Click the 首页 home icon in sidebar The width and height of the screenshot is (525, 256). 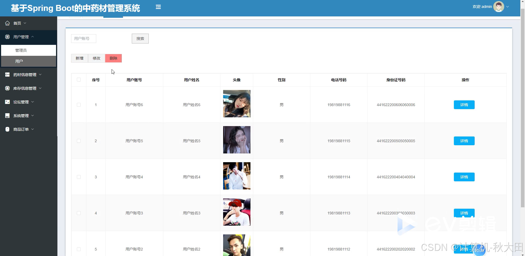(x=7, y=23)
